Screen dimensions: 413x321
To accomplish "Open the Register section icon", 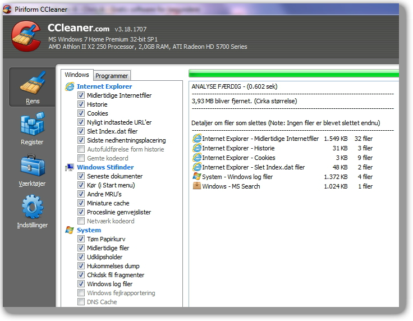I will click(33, 124).
